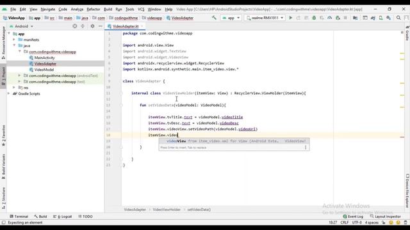The width and height of the screenshot is (410, 230).
Task: Click the UTF-8 encoding indicator
Action: 357,222
